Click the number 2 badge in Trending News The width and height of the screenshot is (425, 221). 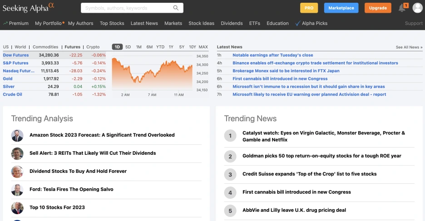click(x=230, y=156)
